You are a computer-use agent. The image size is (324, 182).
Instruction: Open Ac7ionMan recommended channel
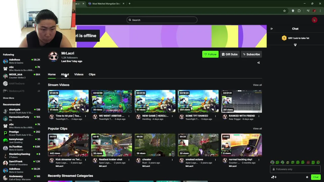tap(22, 148)
